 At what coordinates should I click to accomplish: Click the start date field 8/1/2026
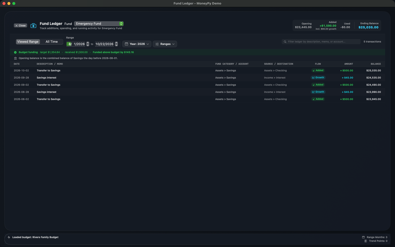click(x=76, y=44)
